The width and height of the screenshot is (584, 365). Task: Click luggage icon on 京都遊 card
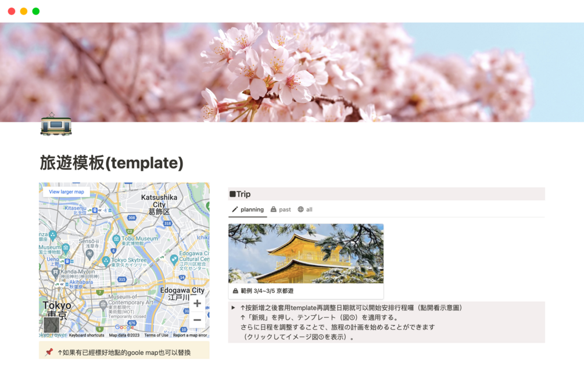click(235, 291)
